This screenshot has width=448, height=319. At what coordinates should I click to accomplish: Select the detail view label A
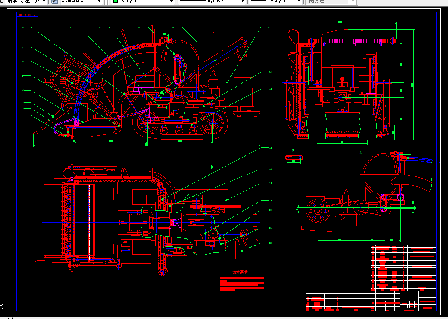pos(360,153)
